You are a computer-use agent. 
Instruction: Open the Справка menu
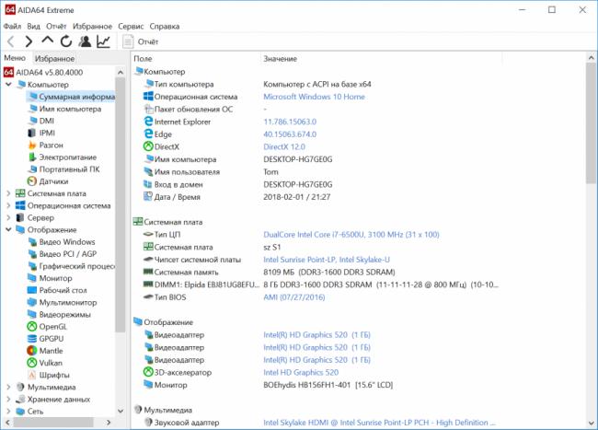(x=165, y=27)
